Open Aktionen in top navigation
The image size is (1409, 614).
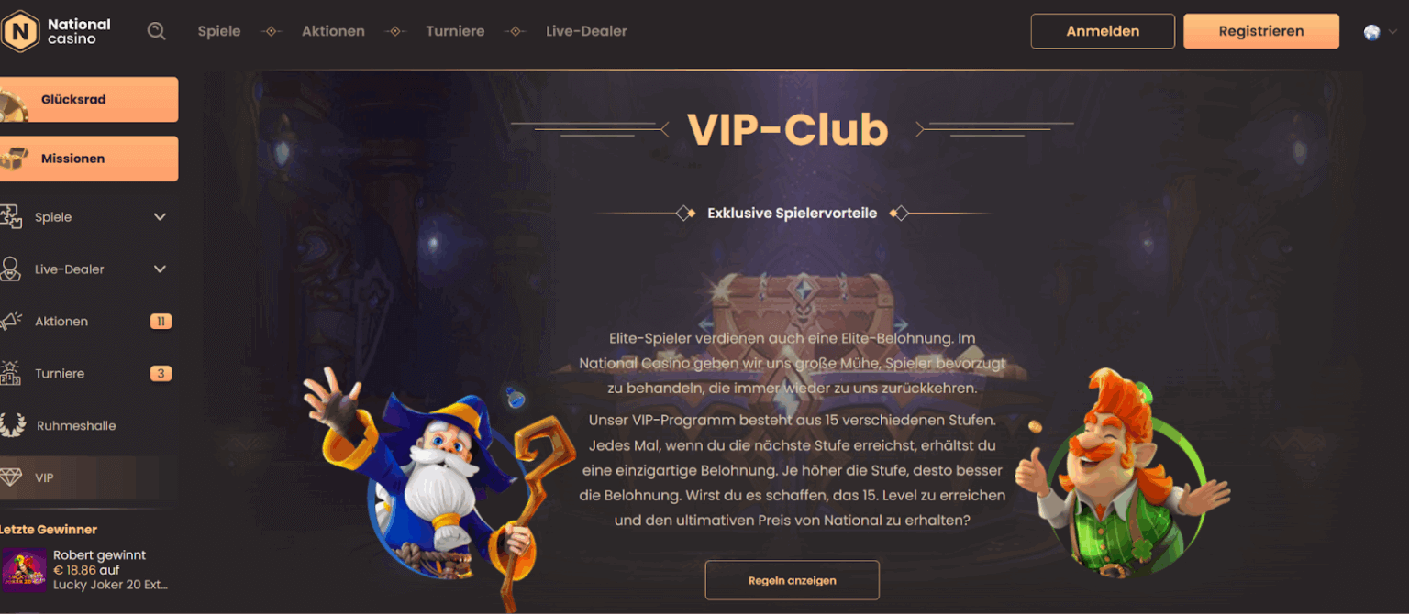[x=333, y=31]
